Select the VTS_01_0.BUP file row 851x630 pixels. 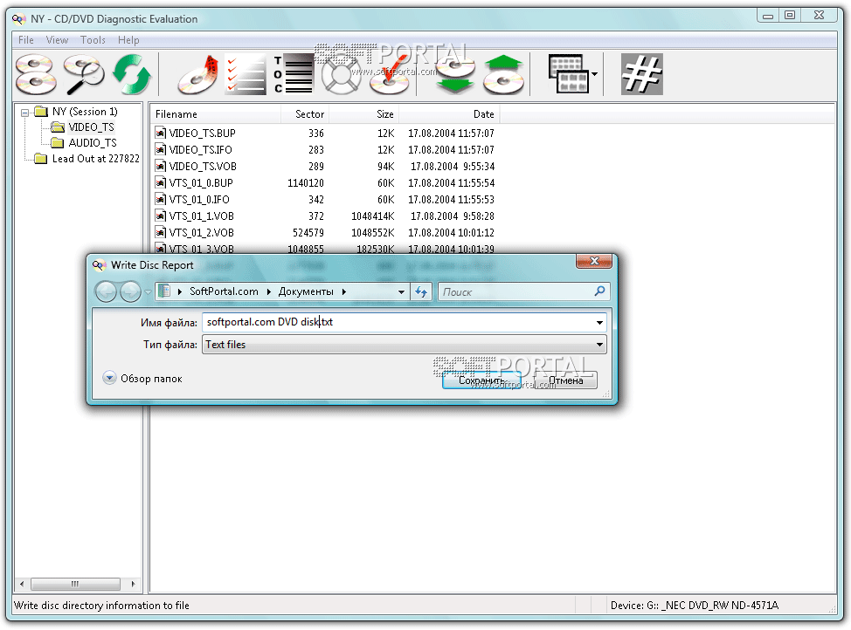324,183
